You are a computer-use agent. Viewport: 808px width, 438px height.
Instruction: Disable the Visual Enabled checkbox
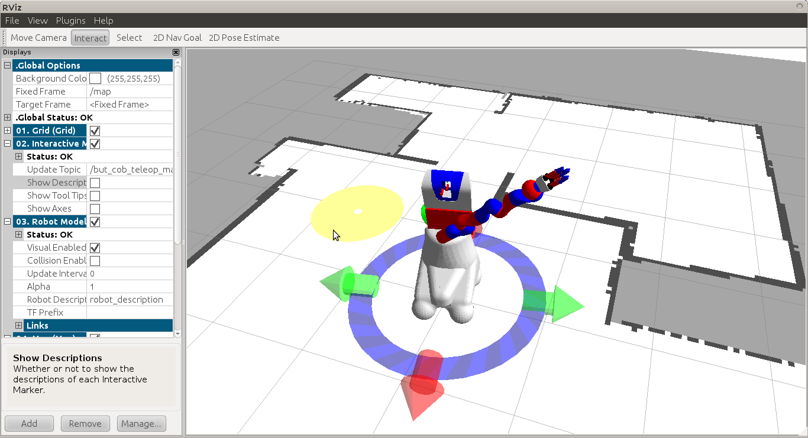click(95, 248)
